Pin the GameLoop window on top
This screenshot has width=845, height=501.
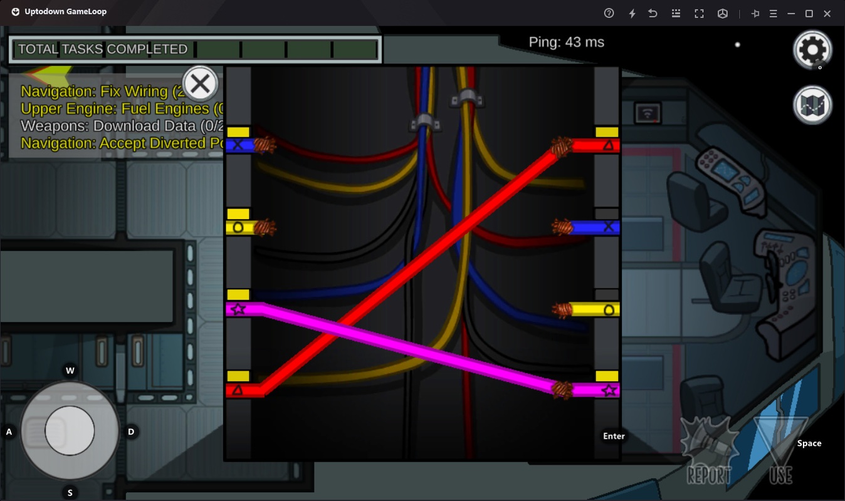755,13
